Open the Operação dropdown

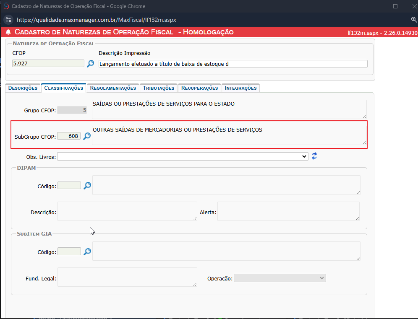[280, 278]
